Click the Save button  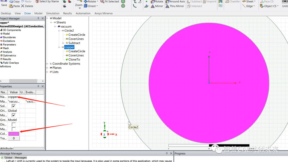coord(3,3)
